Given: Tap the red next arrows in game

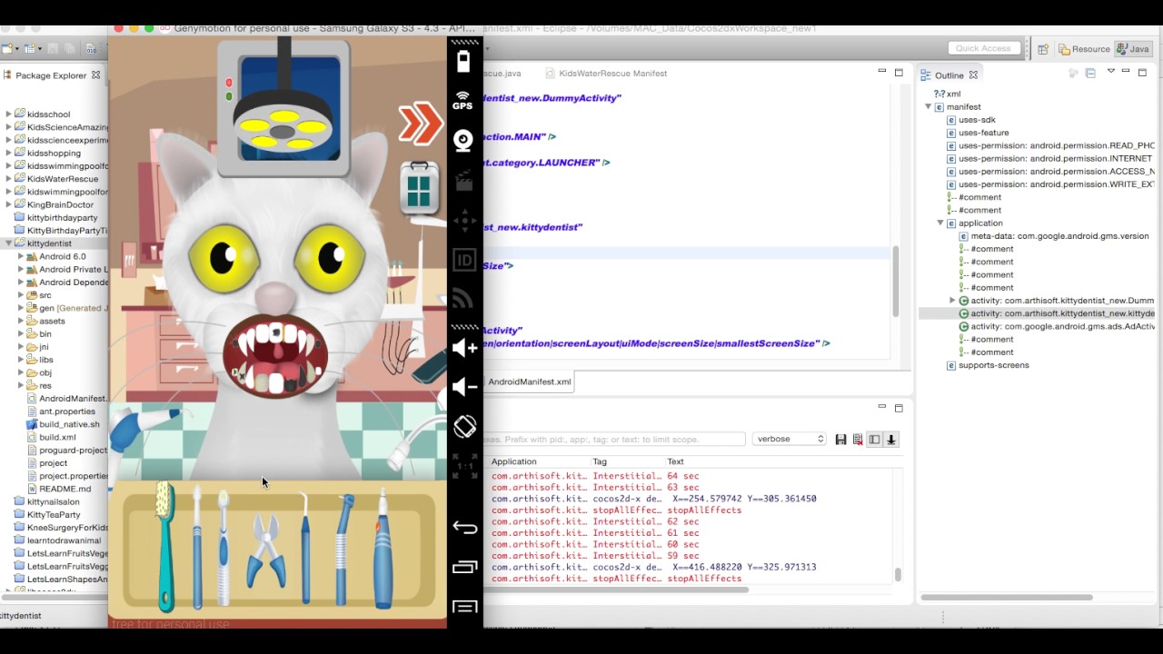Looking at the screenshot, I should [420, 124].
